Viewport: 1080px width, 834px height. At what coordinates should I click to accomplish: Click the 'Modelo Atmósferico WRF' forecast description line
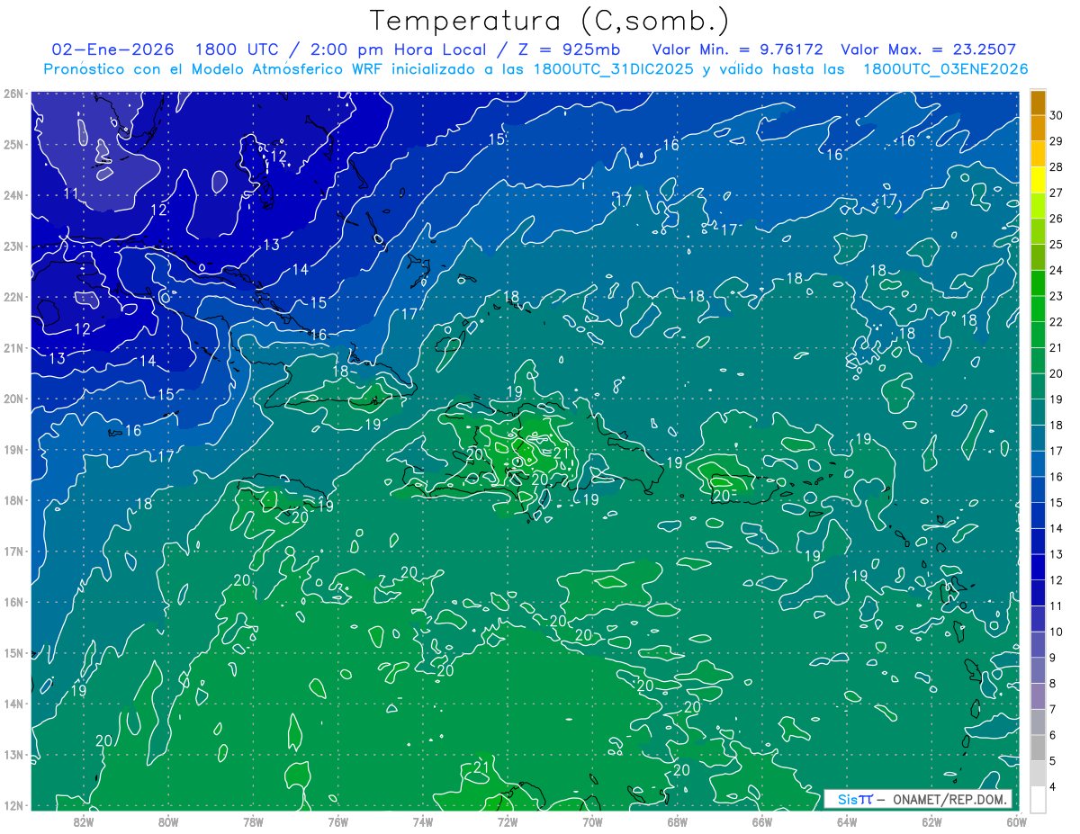click(535, 69)
